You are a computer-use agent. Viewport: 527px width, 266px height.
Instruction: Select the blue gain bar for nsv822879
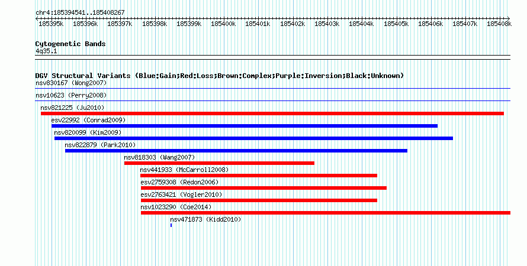click(236, 151)
